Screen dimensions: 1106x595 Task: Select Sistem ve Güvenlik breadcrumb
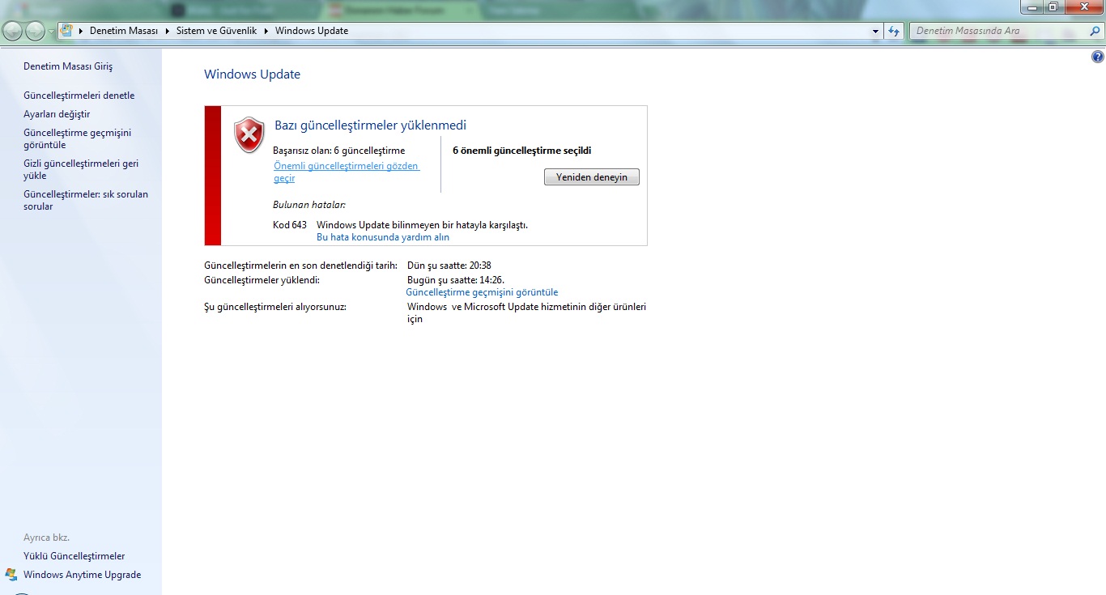click(217, 31)
